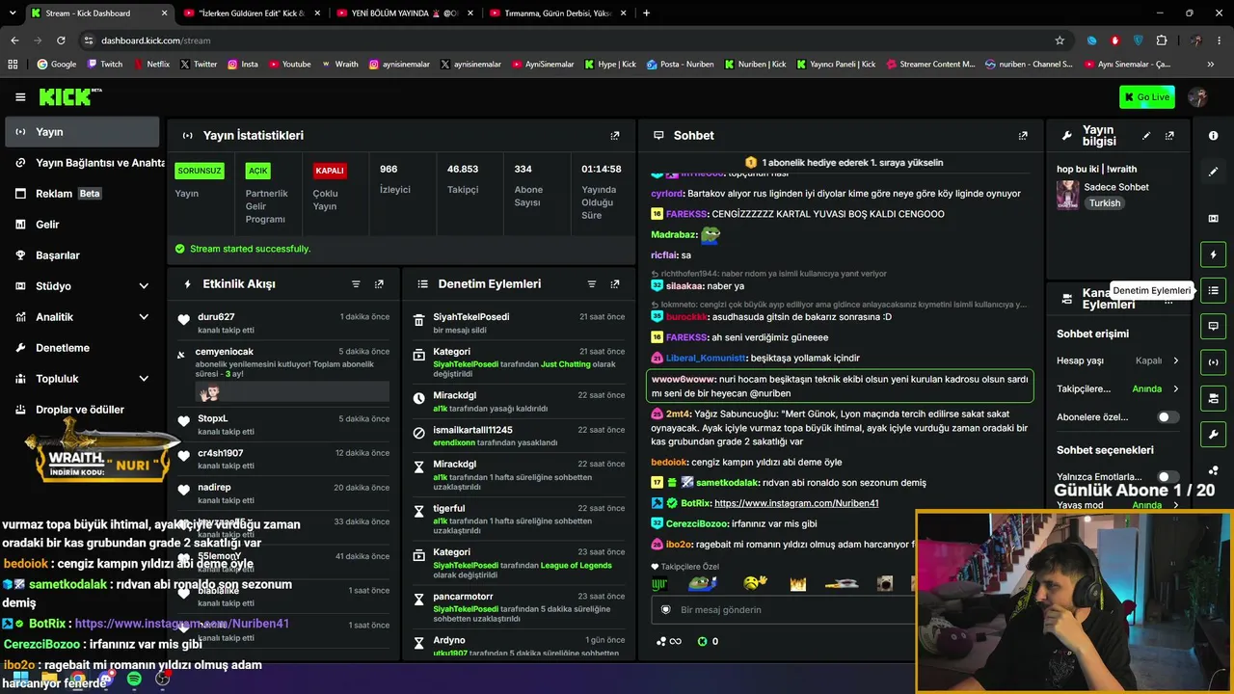
Task: Click the address bar URL
Action: coord(155,40)
